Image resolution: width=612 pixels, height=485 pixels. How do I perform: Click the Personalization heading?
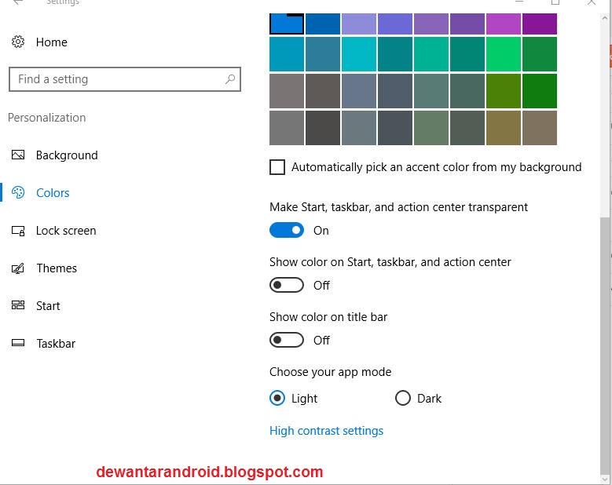pos(47,118)
